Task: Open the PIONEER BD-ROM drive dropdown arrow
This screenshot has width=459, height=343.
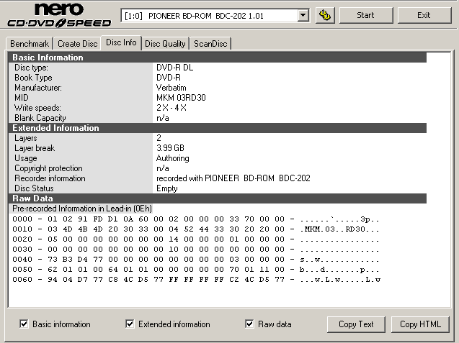Action: 303,15
